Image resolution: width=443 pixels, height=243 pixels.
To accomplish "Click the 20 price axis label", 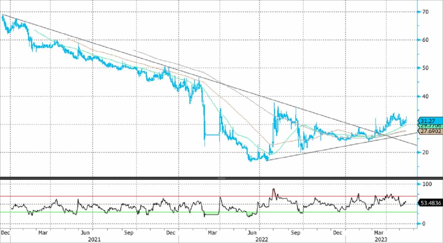I will [425, 152].
